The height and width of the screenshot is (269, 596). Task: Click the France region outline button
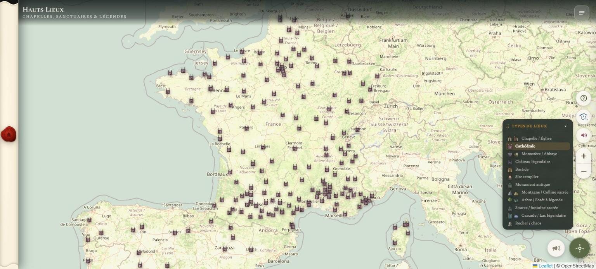583,117
